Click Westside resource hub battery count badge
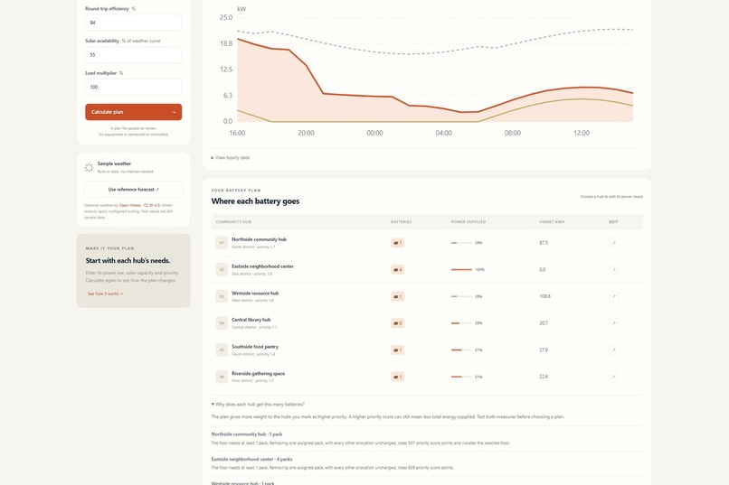The image size is (729, 485). point(397,296)
